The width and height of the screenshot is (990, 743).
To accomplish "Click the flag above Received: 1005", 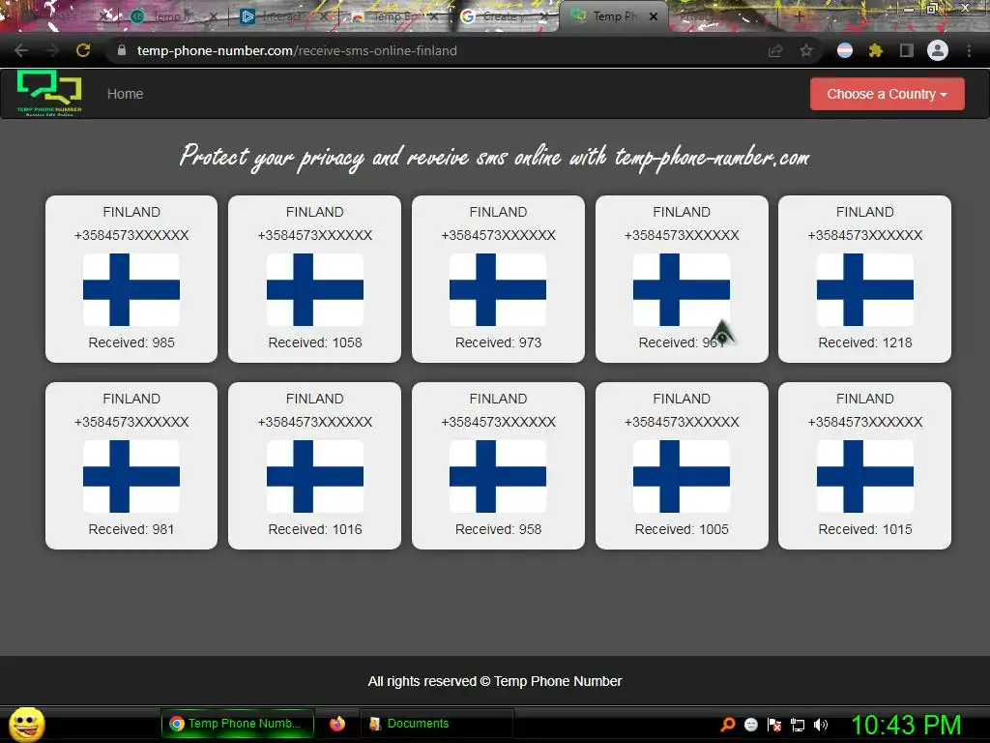I will (682, 476).
